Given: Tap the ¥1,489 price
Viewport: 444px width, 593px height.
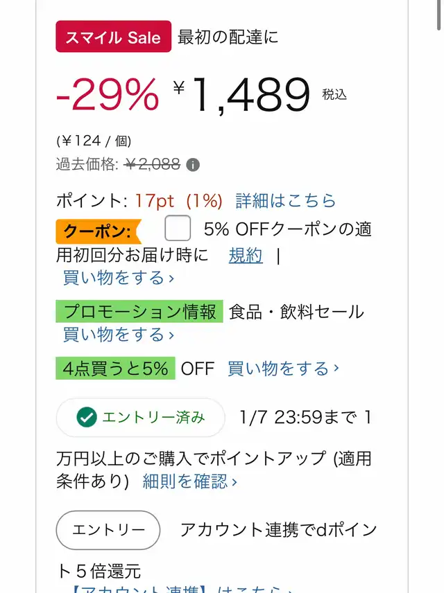Looking at the screenshot, I should 250,95.
